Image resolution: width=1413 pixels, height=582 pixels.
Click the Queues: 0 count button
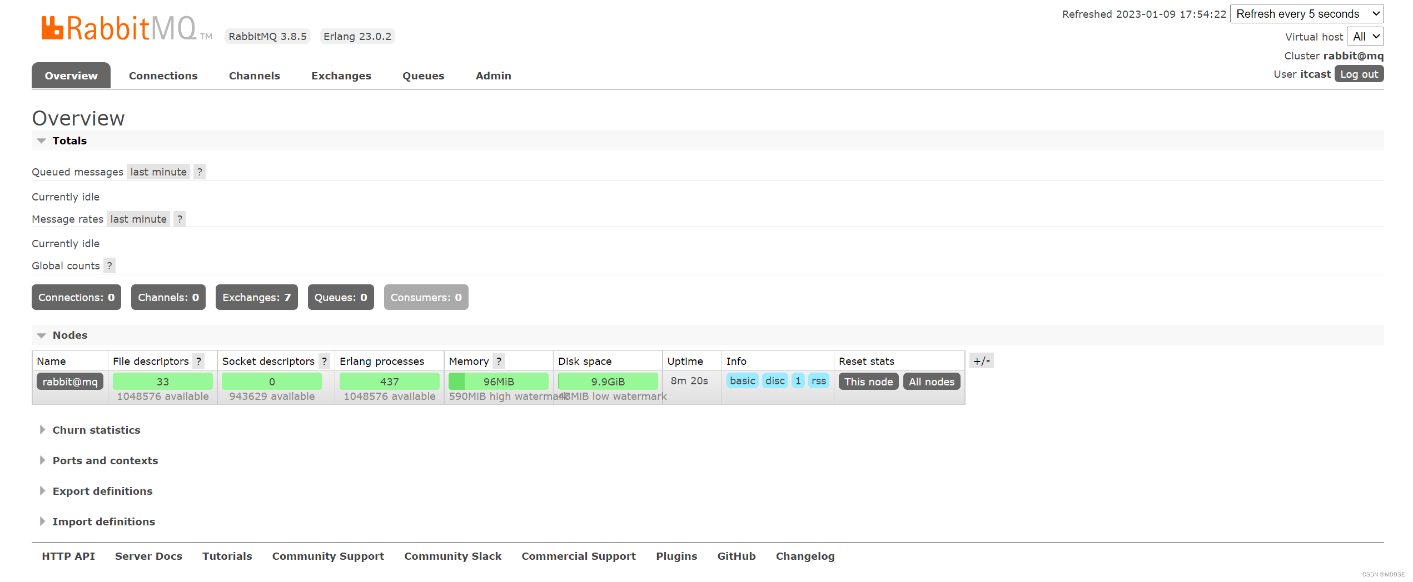[x=341, y=297]
